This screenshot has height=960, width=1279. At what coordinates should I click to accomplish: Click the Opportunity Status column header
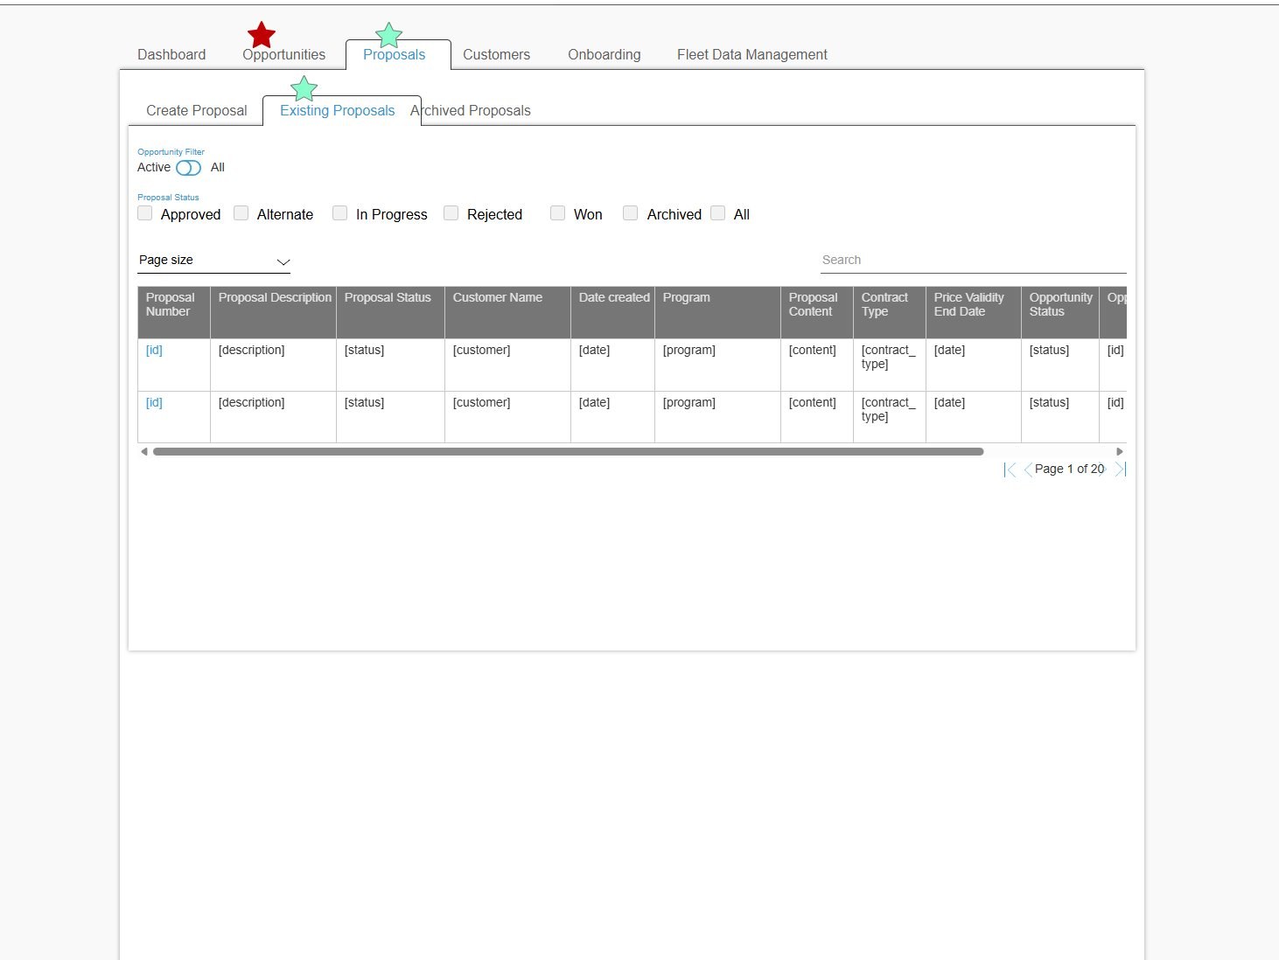click(1060, 312)
